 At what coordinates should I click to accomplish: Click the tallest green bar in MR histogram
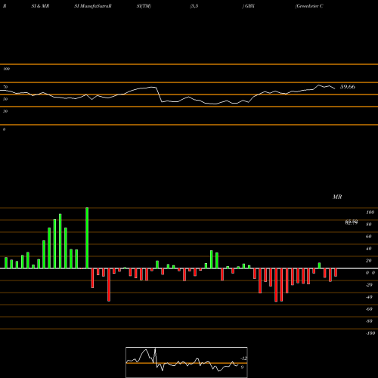tap(87, 238)
